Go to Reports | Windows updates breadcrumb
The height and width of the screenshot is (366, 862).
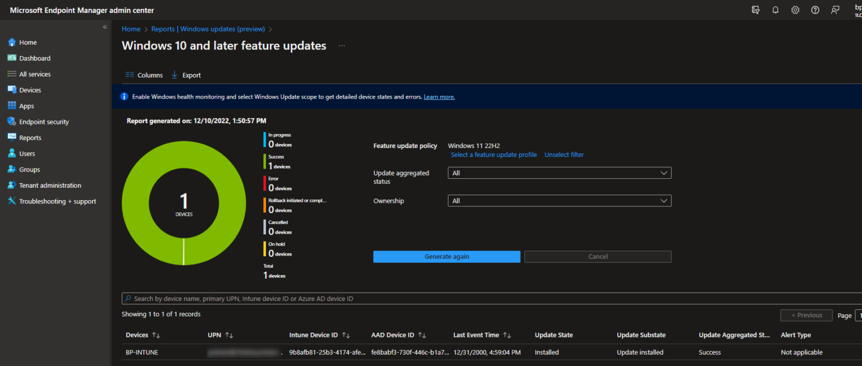(208, 29)
